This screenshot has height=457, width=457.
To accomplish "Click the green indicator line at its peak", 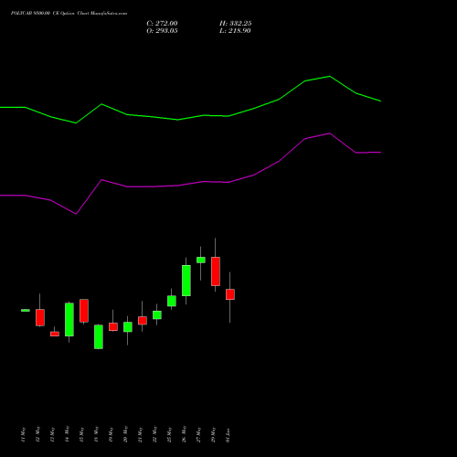I will [x=330, y=76].
